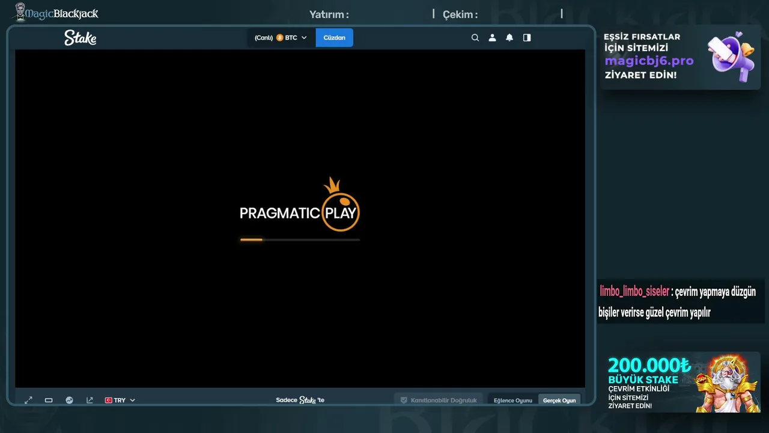Image resolution: width=769 pixels, height=433 pixels.
Task: Click the MagicBlackjack logo
Action: 56,13
